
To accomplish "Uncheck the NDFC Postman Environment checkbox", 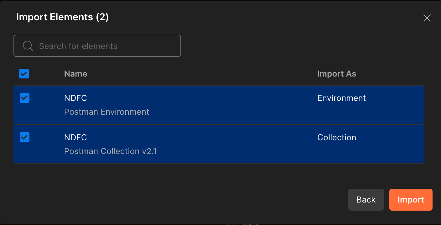I will [x=24, y=98].
